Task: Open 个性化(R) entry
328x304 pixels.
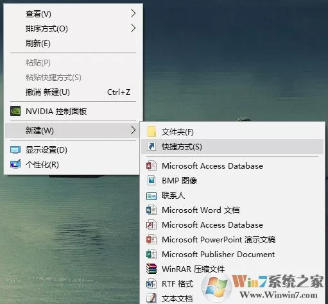Action: click(x=73, y=164)
